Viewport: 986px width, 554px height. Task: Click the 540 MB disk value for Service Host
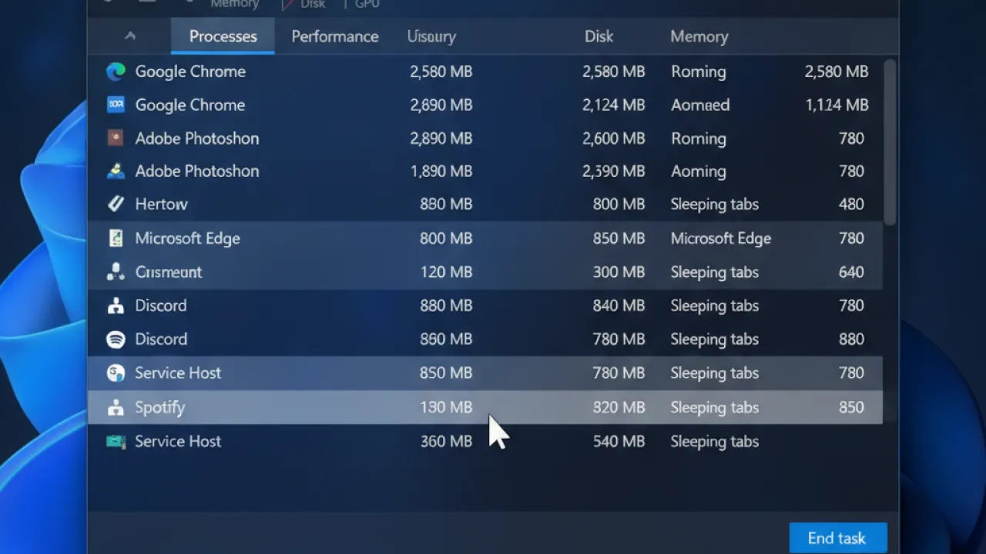tap(619, 442)
